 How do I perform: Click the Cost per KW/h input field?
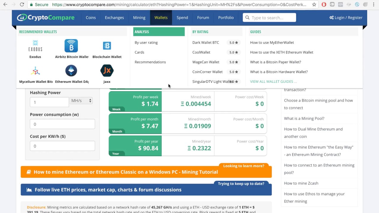[x=62, y=146]
